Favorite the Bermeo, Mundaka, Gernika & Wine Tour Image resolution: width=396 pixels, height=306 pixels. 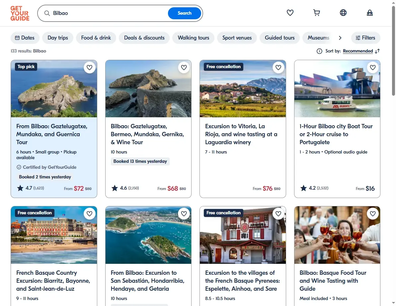pos(184,67)
